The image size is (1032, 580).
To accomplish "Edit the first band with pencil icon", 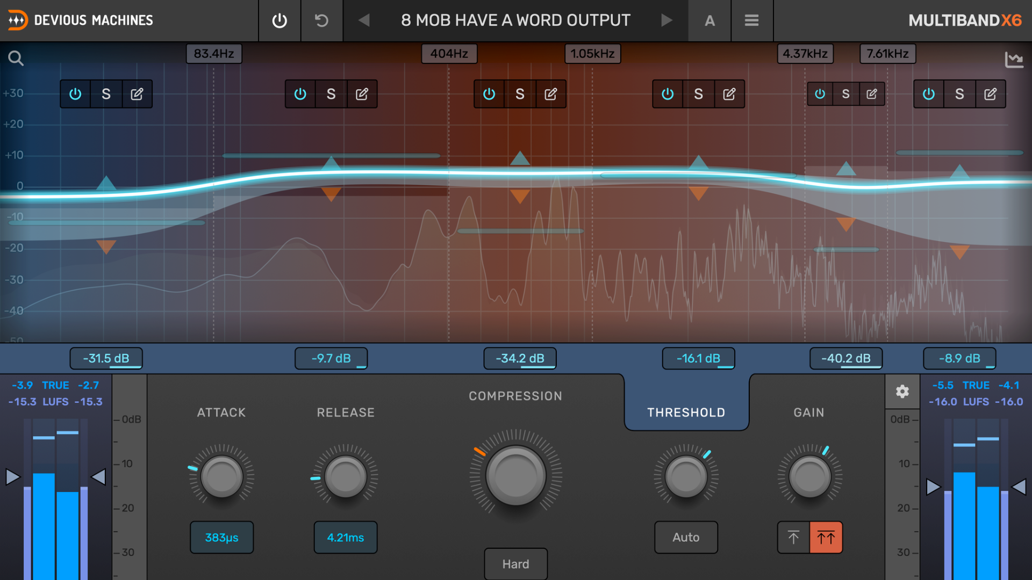I will pyautogui.click(x=137, y=94).
